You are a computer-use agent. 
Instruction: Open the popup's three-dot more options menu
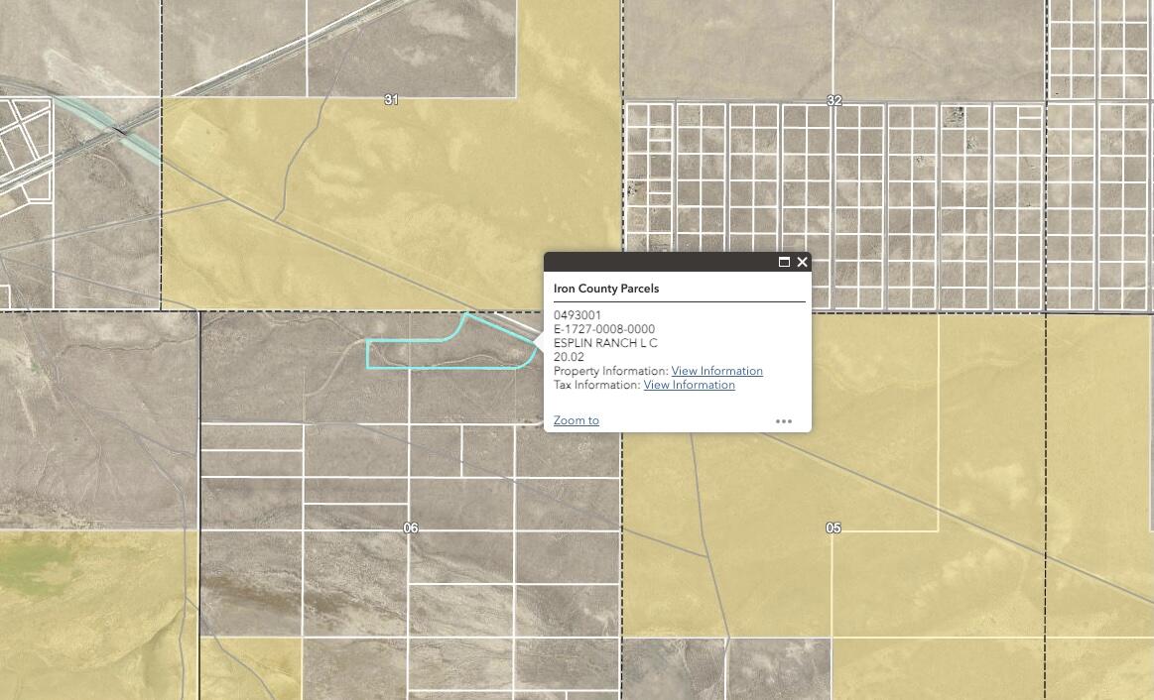pos(783,420)
